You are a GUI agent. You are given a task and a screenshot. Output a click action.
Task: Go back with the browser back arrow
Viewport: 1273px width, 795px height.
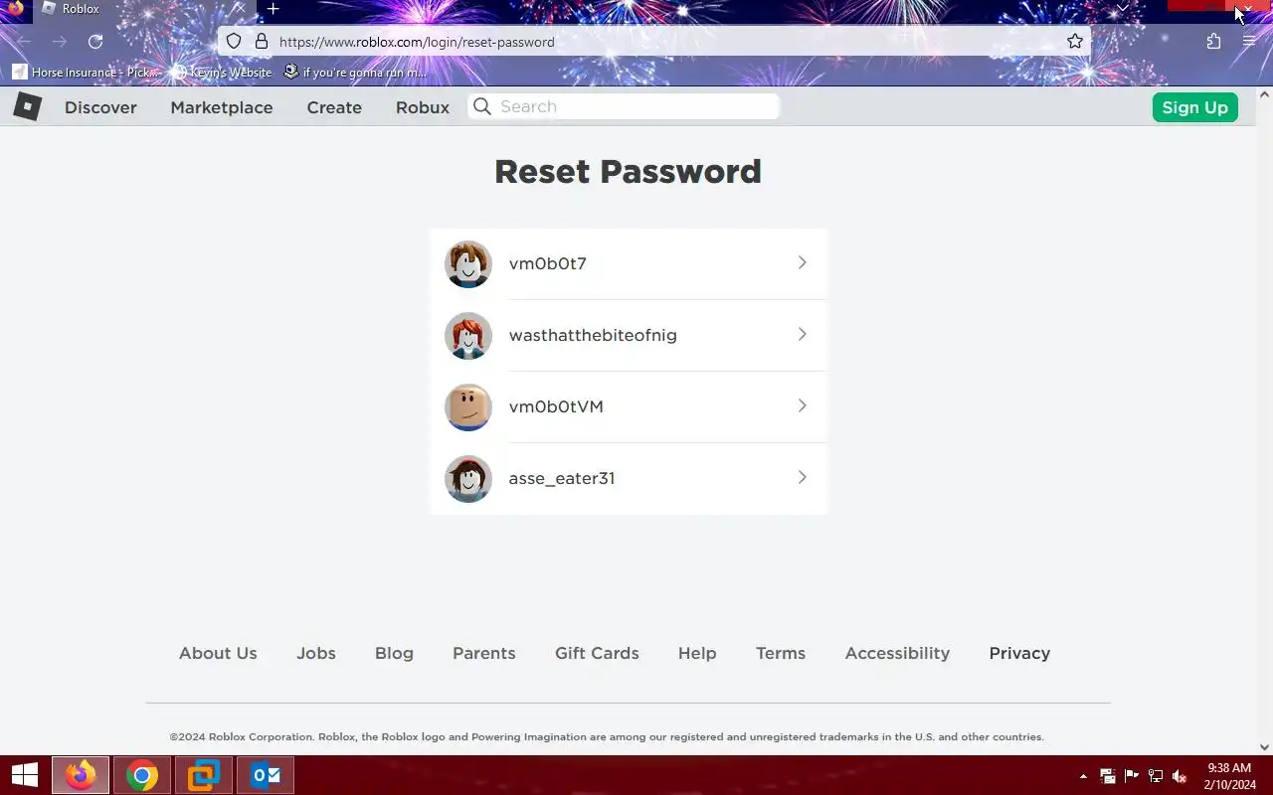tap(24, 42)
